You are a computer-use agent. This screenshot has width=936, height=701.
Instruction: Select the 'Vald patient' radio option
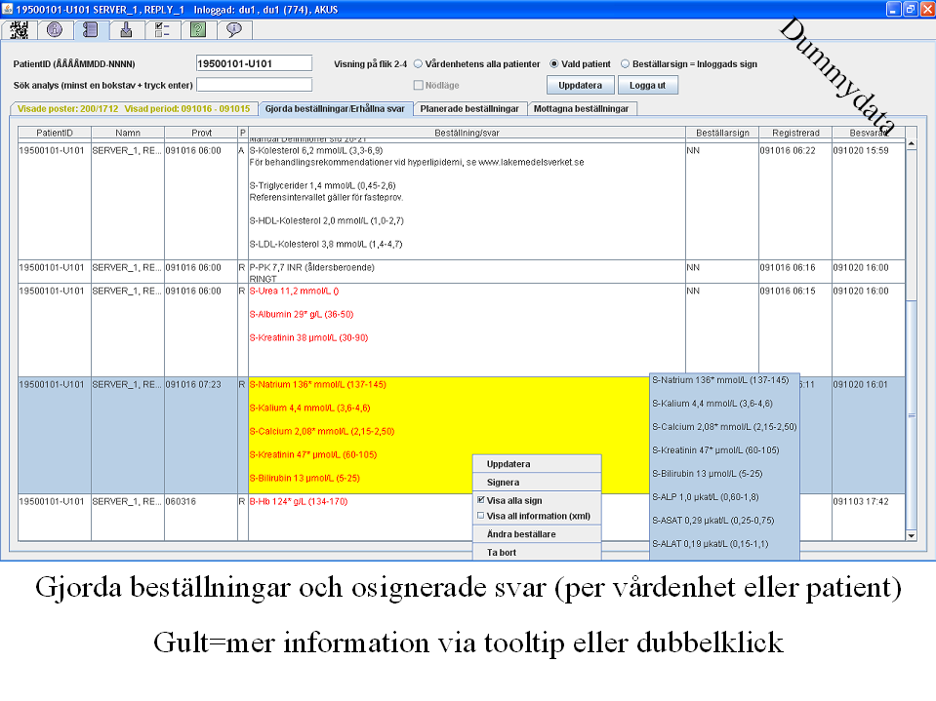point(554,63)
